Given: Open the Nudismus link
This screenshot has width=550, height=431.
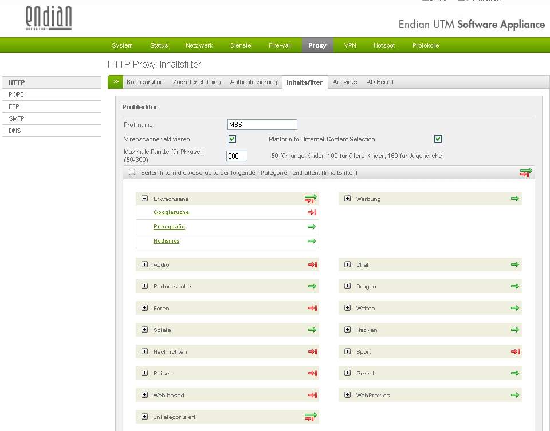Looking at the screenshot, I should pyautogui.click(x=166, y=241).
